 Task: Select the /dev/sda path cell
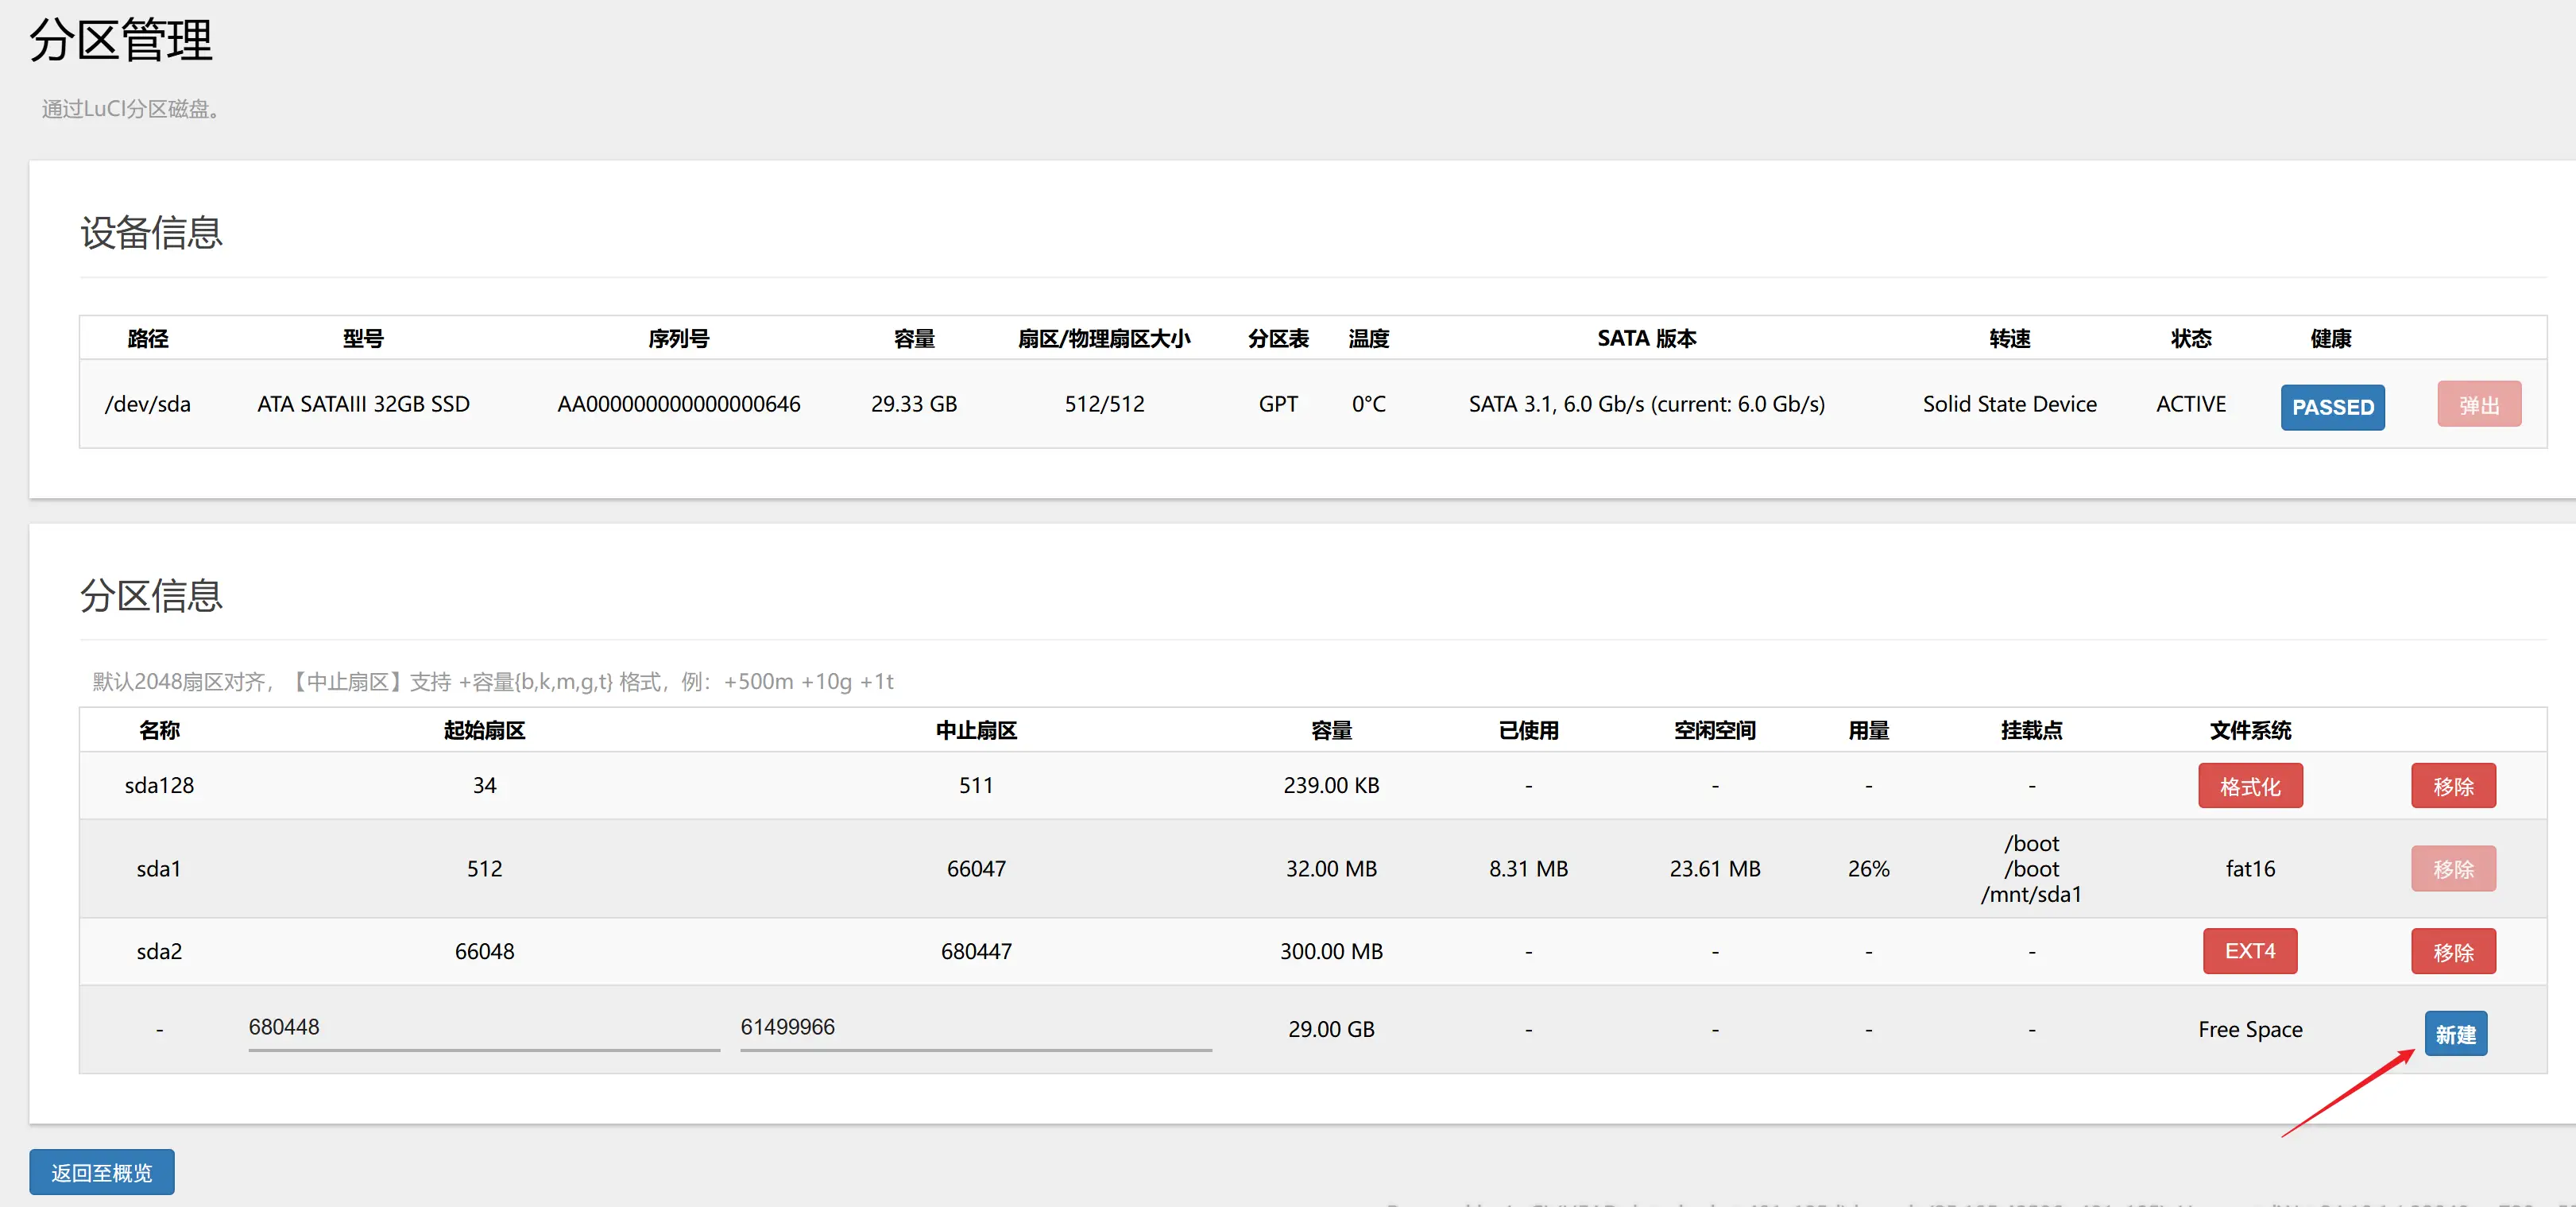click(x=147, y=404)
